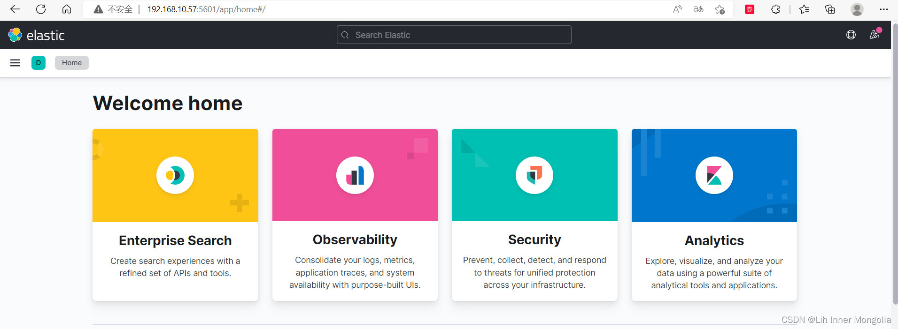The height and width of the screenshot is (329, 898).
Task: Reload the page with the refresh icon
Action: tap(41, 9)
